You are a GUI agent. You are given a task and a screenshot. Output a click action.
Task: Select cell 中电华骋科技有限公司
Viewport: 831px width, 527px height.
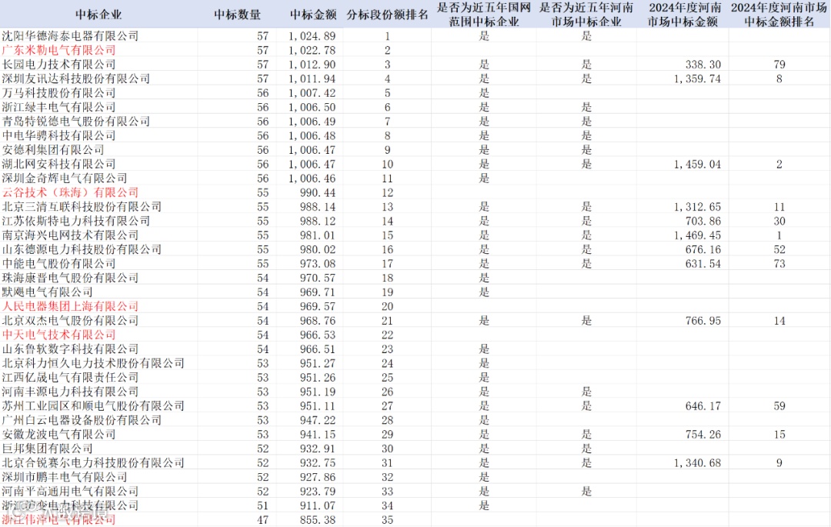(58, 135)
